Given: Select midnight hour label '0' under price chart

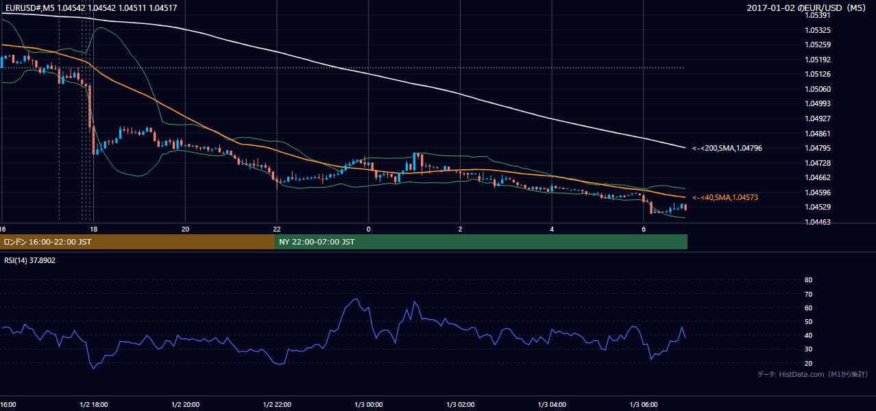Looking at the screenshot, I should 368,229.
